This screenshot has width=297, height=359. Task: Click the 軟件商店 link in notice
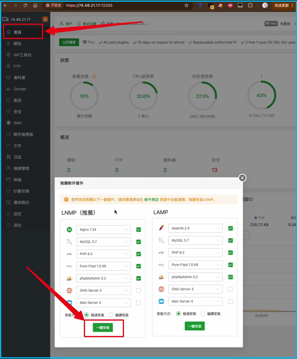click(151, 200)
